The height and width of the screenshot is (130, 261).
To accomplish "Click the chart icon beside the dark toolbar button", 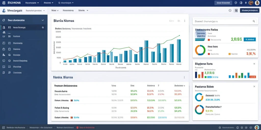I will point(236,10).
